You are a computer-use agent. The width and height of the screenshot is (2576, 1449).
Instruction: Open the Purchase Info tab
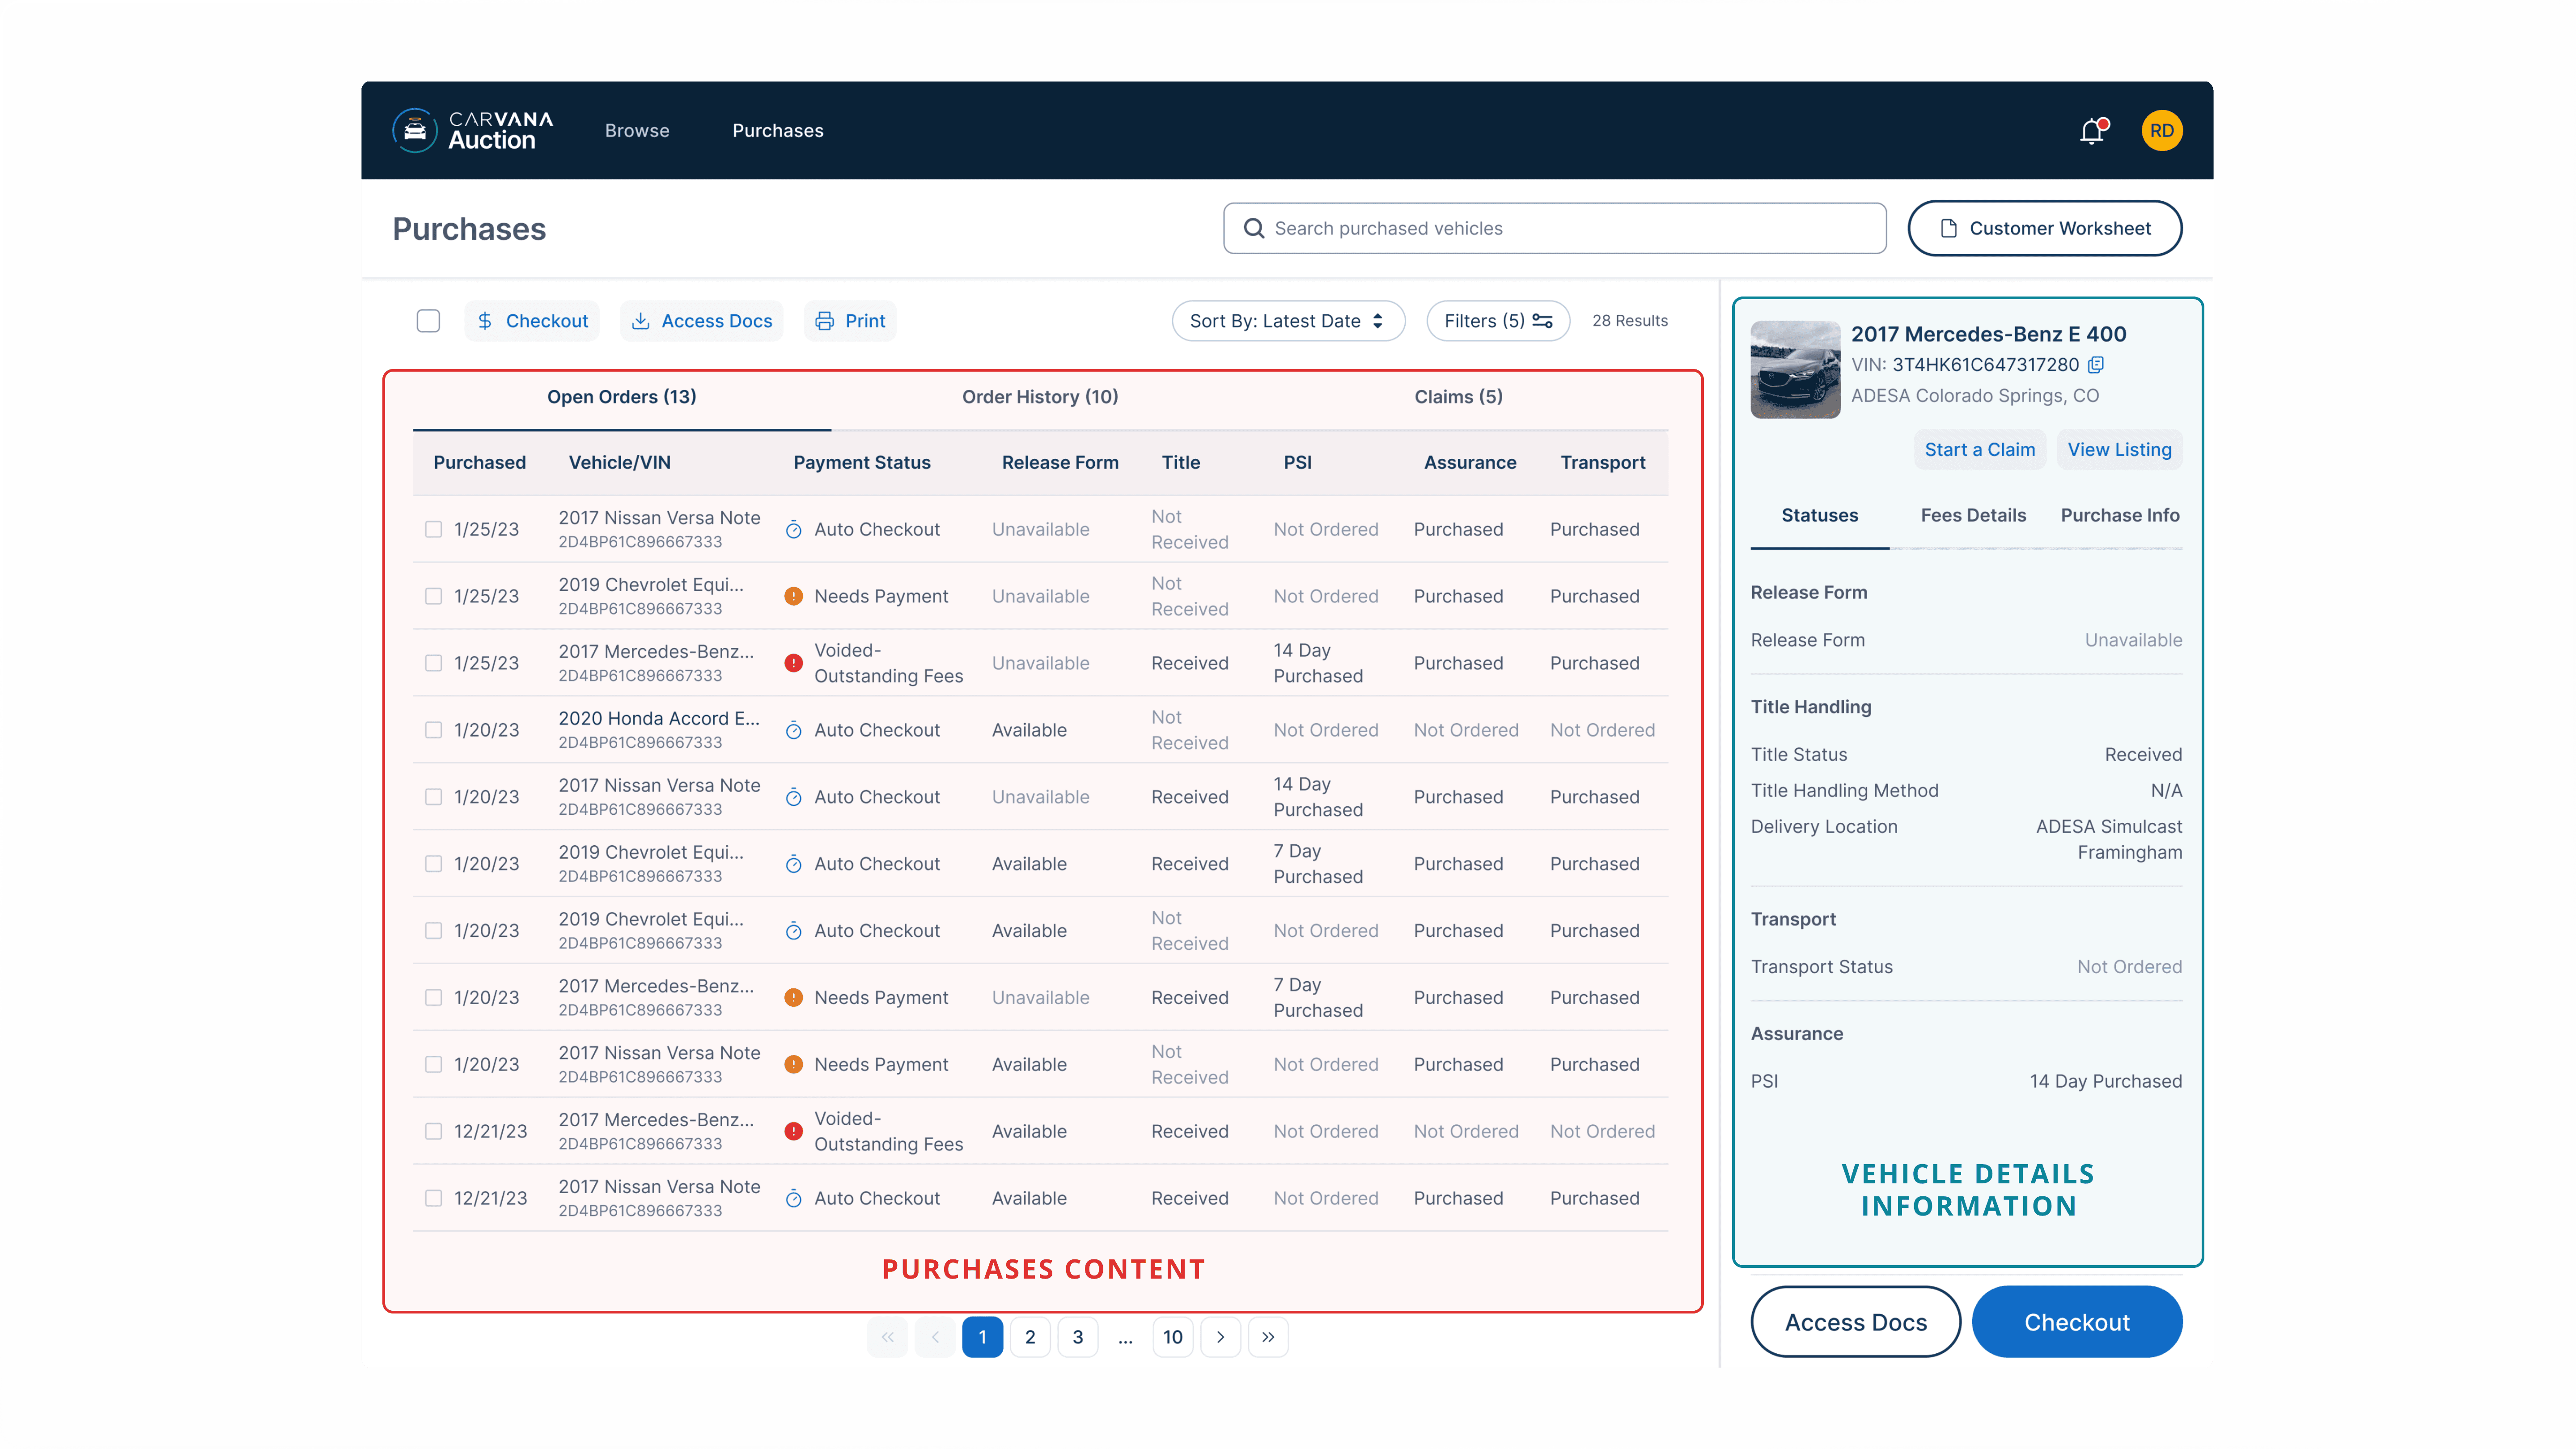pos(2120,515)
